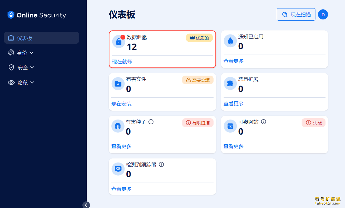
Task: Click the 现在就修 link
Action: pos(122,62)
